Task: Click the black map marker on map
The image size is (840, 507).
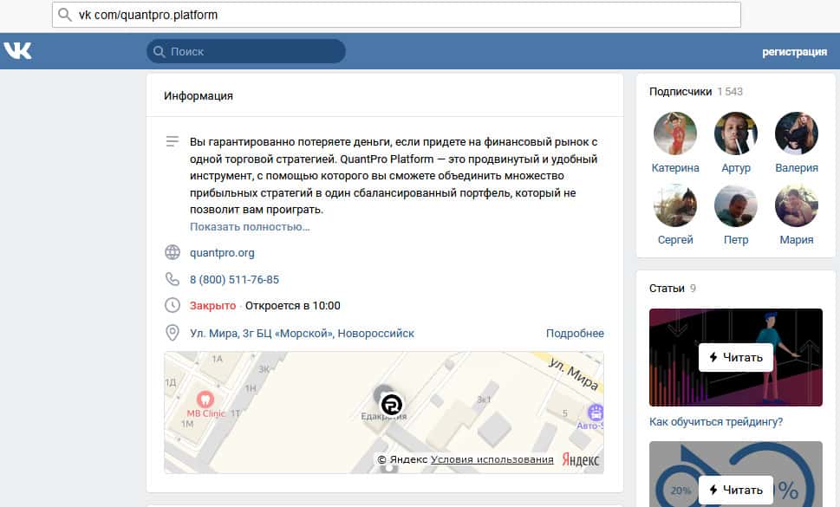Action: coord(392,404)
